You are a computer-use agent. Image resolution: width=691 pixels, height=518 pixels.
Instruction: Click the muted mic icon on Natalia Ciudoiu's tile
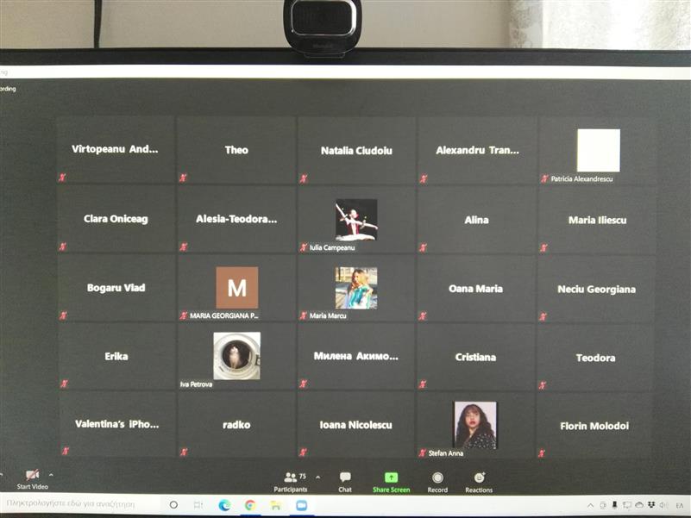tap(304, 178)
